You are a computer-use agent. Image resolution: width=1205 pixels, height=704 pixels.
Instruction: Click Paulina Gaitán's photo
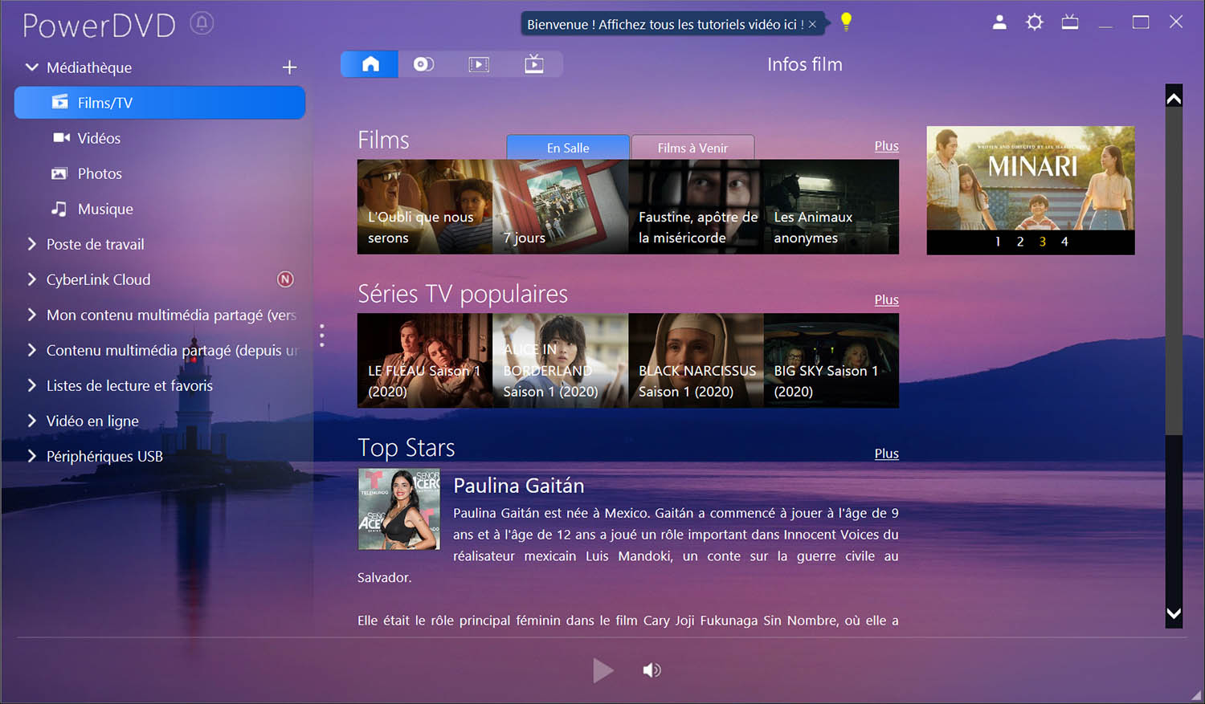click(398, 509)
